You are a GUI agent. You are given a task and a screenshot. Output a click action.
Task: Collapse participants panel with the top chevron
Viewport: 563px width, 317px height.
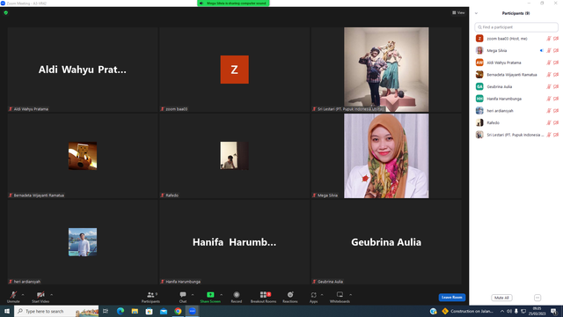point(477,13)
